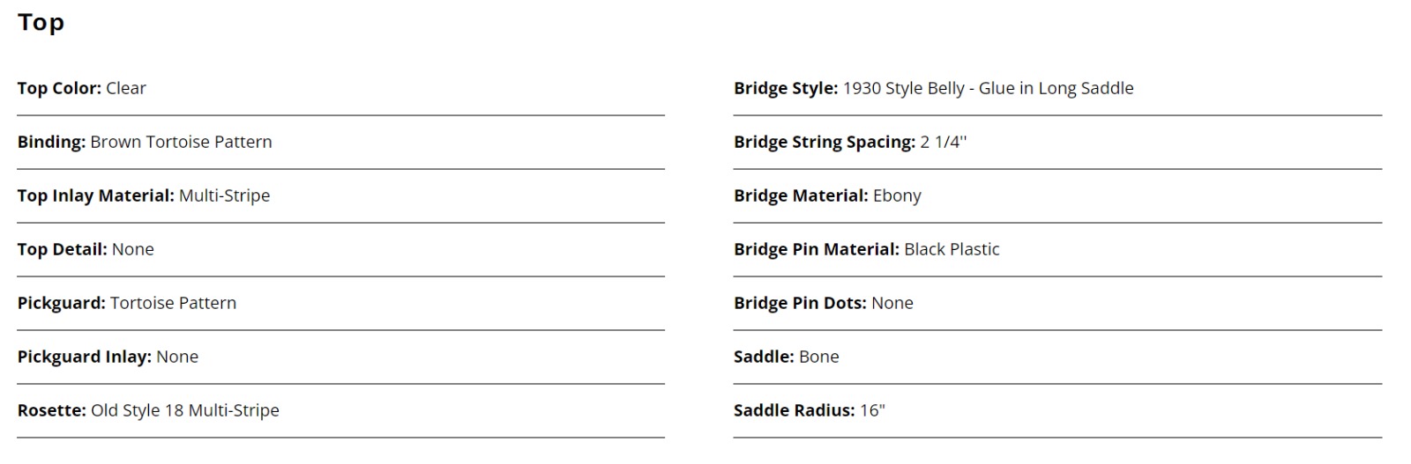Select the Bridge String Spacing 2 1/4'' row

point(1057,142)
